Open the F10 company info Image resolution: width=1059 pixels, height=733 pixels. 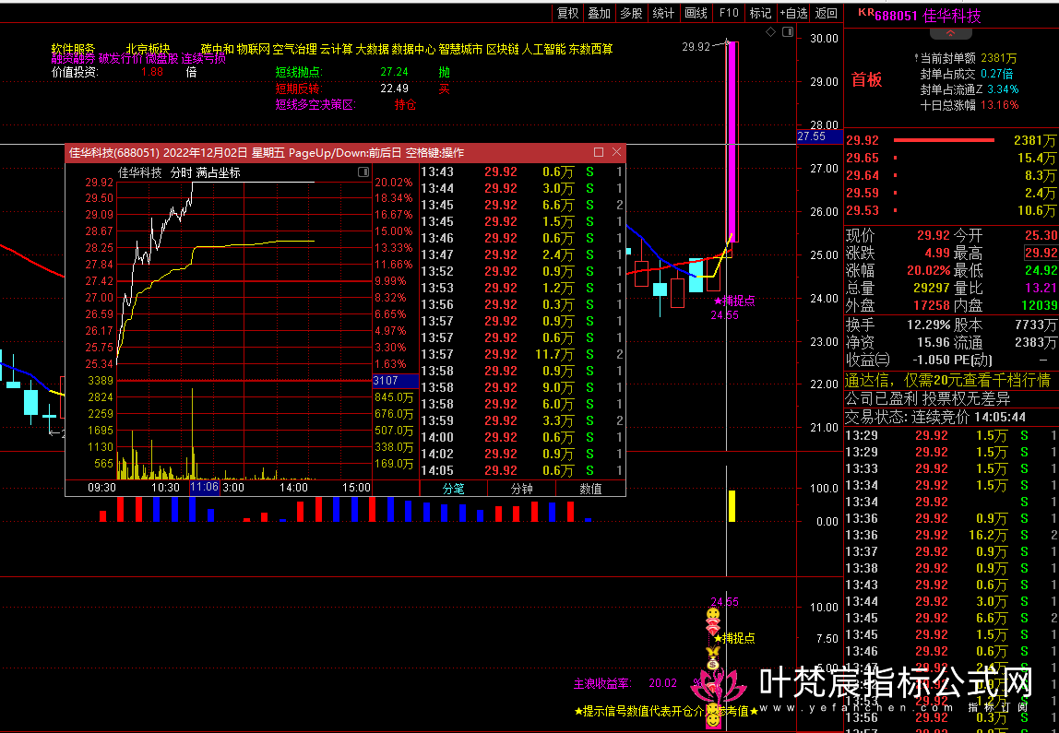(729, 13)
